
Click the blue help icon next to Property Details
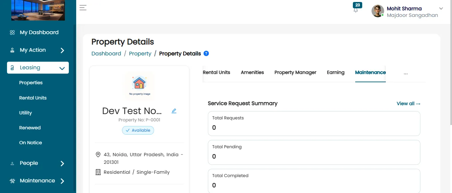(x=206, y=53)
